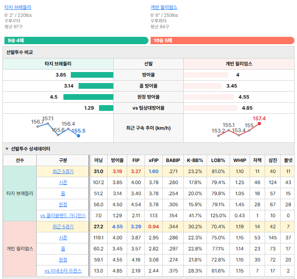Click the 타지 브래들리 row group cell

point(20,193)
